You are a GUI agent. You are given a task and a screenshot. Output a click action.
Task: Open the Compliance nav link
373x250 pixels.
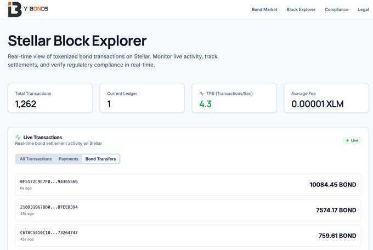tap(337, 9)
